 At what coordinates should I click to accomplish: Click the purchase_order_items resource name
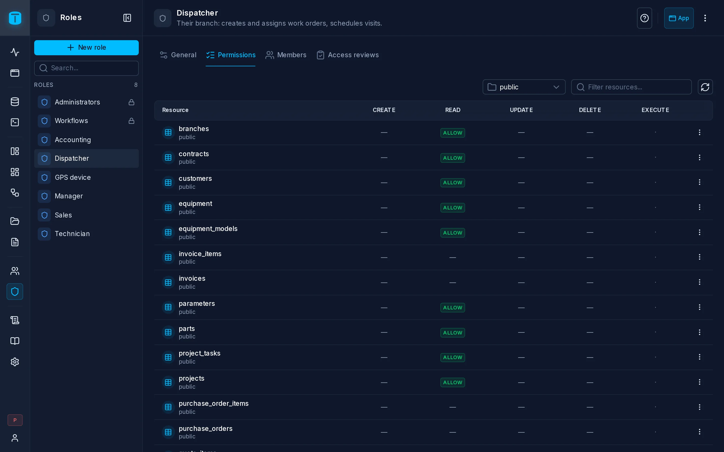click(214, 404)
